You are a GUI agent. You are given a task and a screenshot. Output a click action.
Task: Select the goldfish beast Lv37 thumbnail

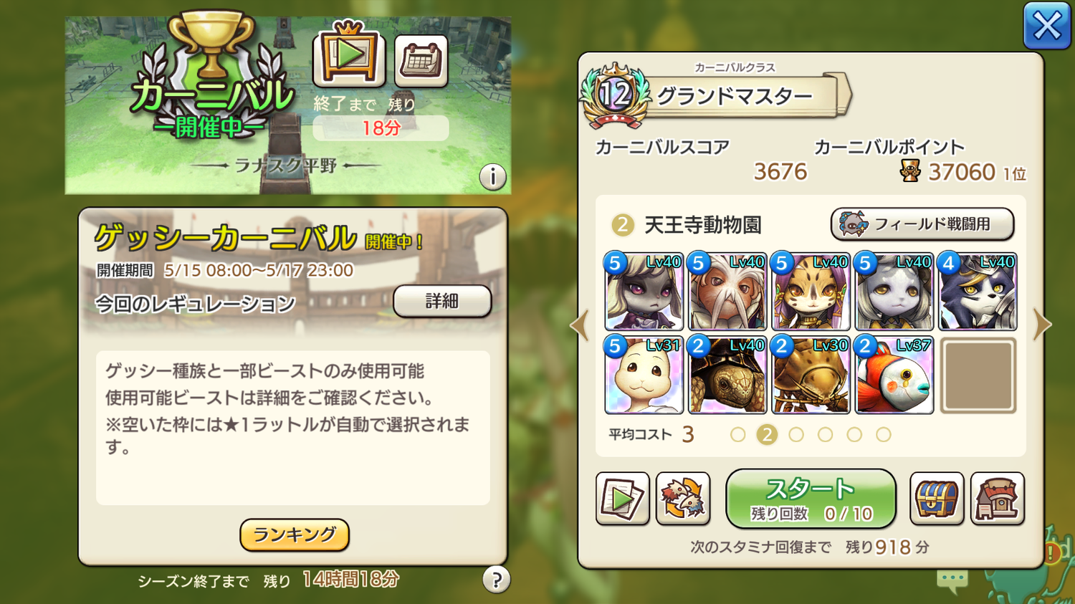point(894,375)
